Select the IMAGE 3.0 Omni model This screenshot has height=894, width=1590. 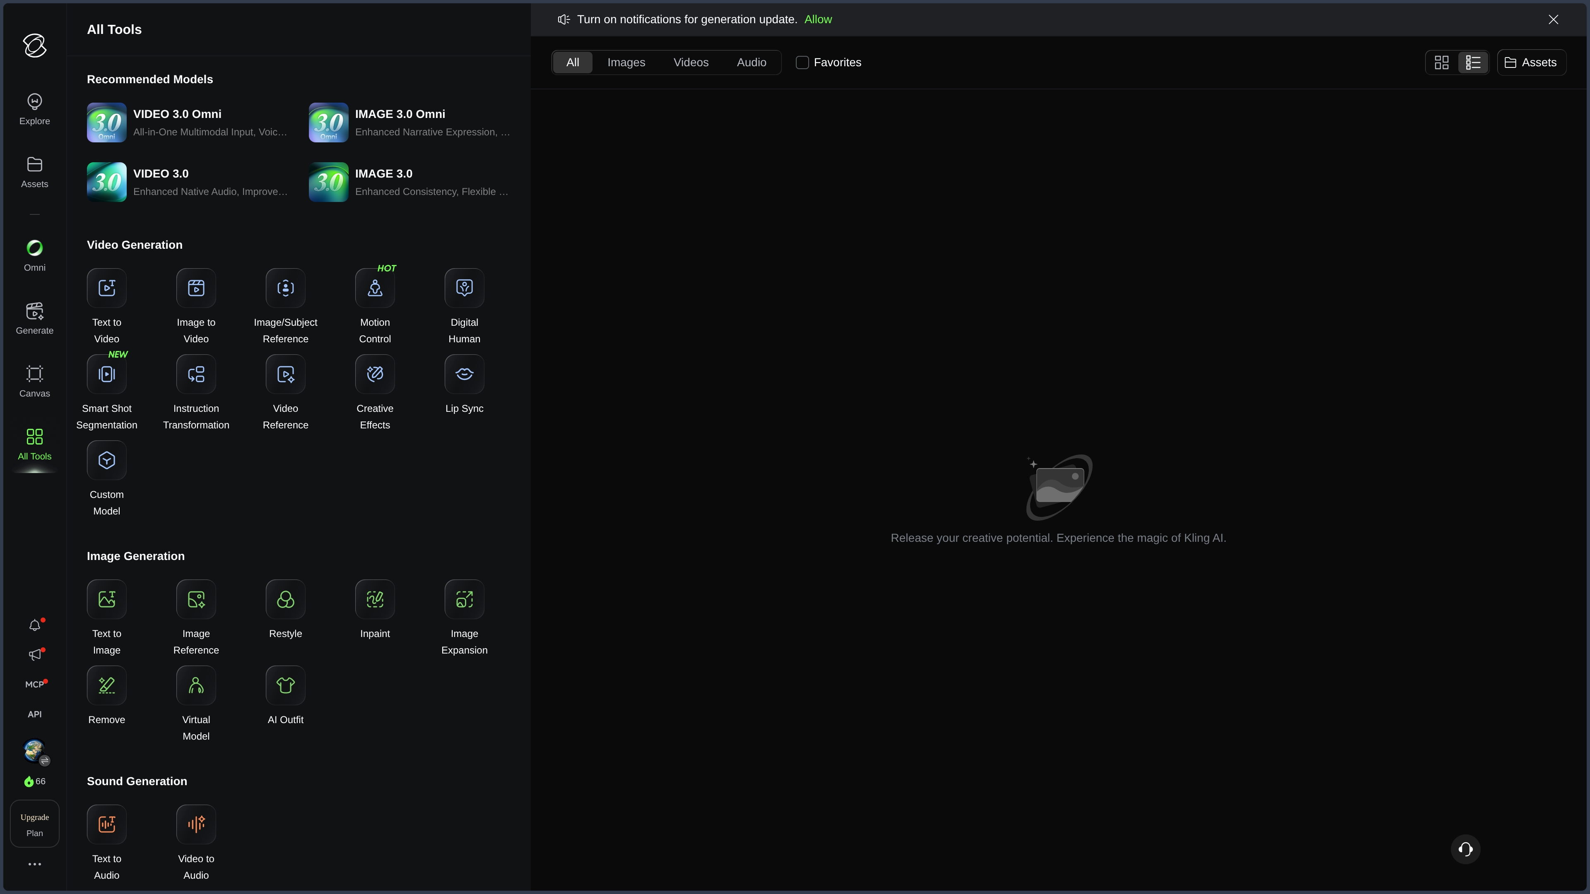(410, 122)
